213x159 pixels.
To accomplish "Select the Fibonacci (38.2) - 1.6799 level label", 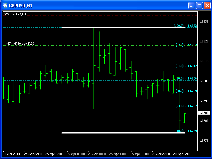I will click(x=186, y=91).
